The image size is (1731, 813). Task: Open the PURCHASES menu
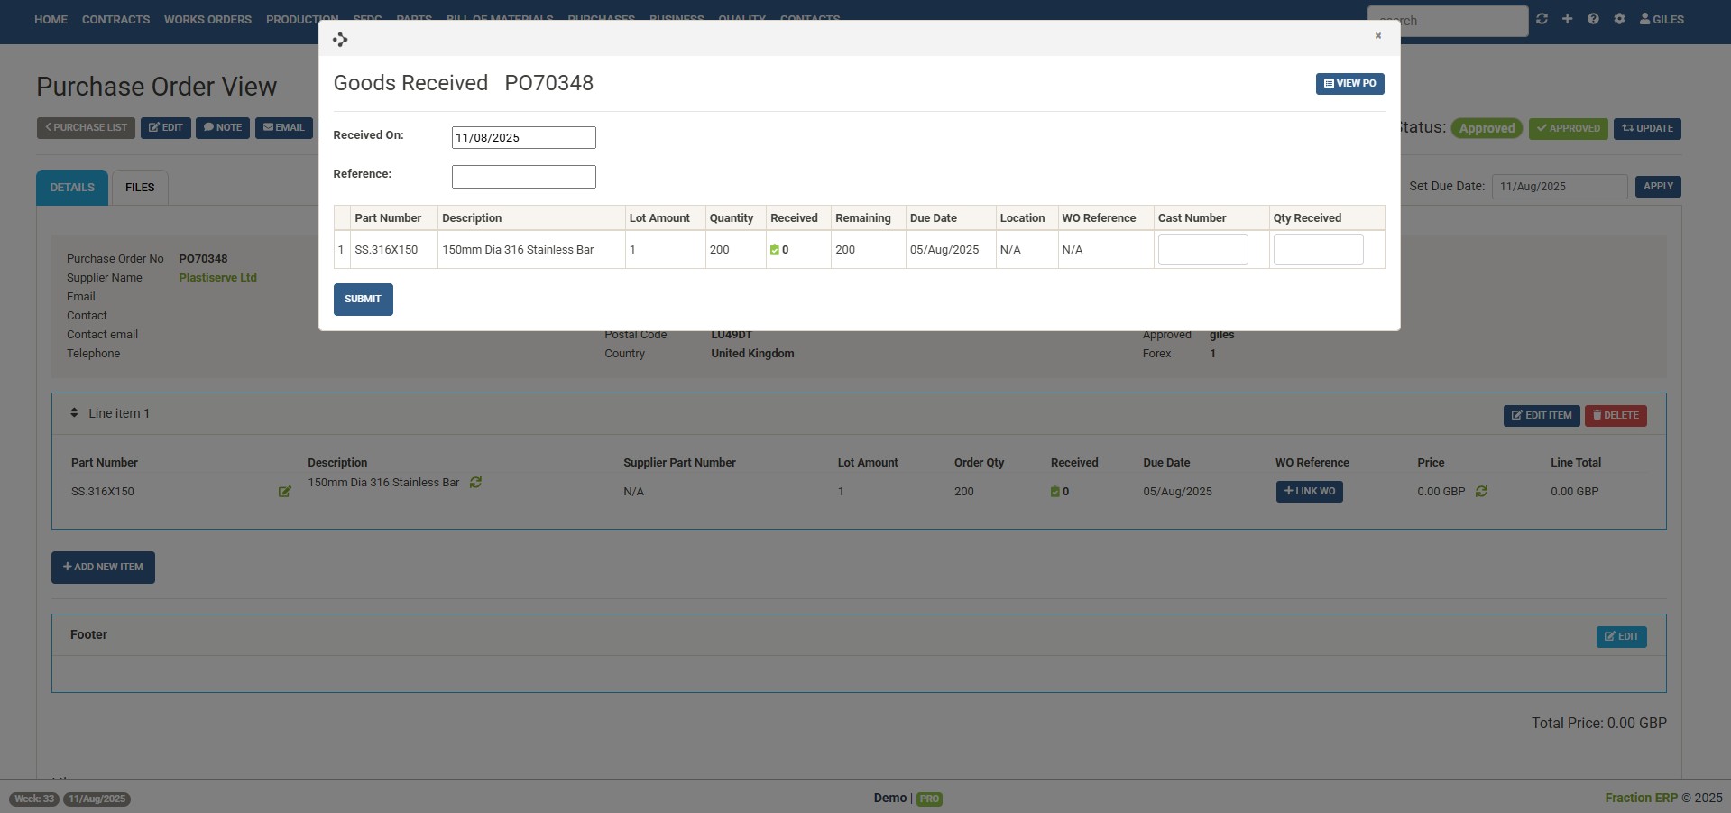(x=601, y=19)
